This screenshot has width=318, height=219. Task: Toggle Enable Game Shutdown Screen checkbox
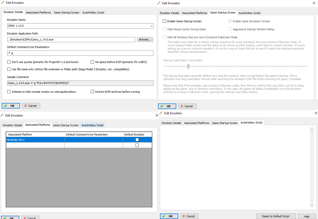[230, 21]
